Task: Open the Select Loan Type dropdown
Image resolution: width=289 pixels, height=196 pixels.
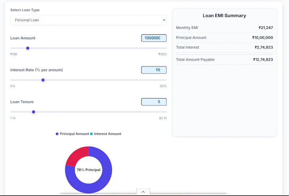Action: 89,20
